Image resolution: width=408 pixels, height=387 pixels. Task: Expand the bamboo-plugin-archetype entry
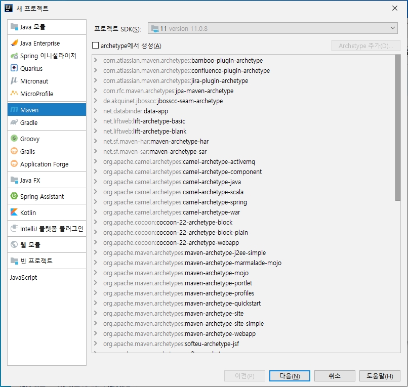click(x=96, y=60)
